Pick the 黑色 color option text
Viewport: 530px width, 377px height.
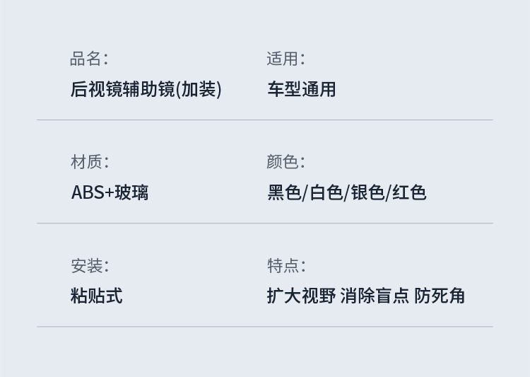click(284, 192)
